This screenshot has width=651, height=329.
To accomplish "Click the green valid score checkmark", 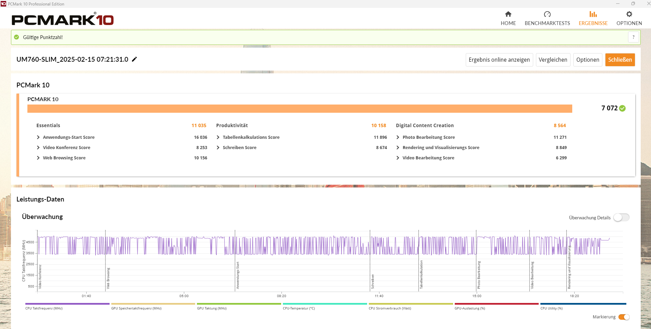I will 622,108.
